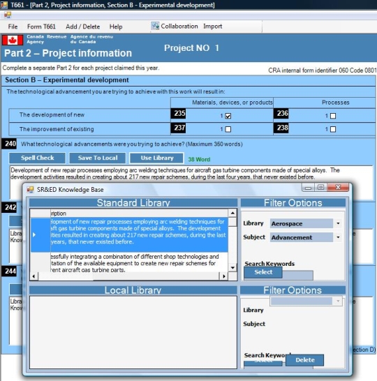Click the Standard Library scroll right arrow
This screenshot has width=377, height=381.
click(x=223, y=276)
